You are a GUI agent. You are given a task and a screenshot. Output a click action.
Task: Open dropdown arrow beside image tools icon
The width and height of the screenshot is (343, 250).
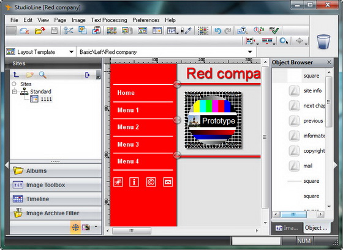coord(177,33)
